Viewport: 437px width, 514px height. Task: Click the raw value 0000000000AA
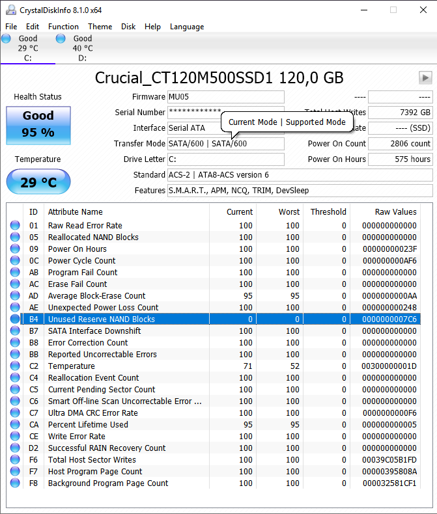click(x=389, y=296)
